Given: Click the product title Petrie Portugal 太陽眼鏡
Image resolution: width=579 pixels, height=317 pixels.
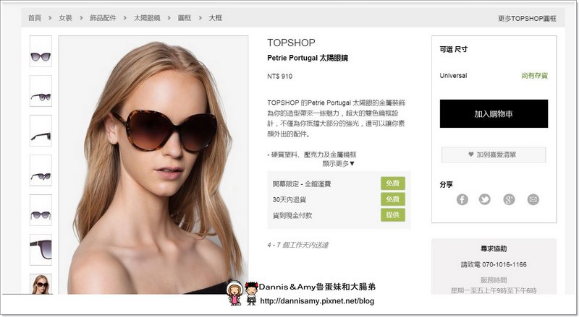Looking at the screenshot, I should pos(308,58).
